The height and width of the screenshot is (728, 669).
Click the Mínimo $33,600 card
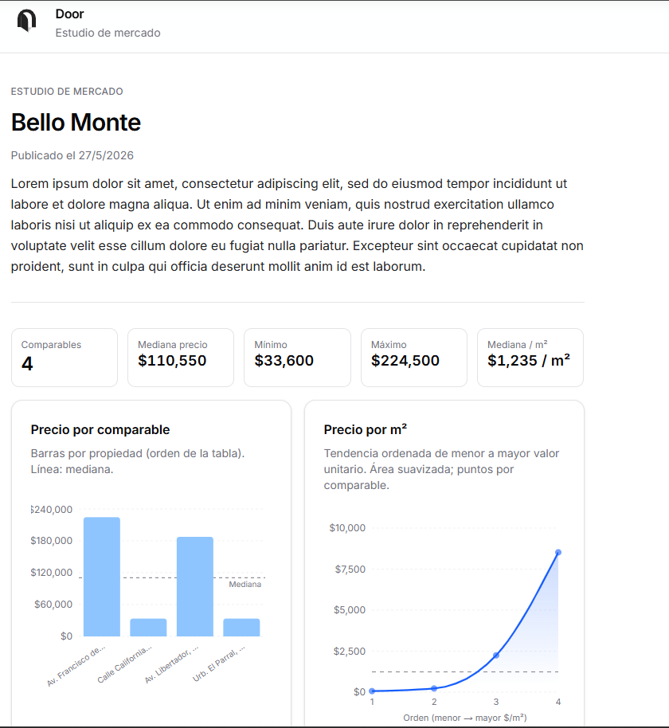[x=297, y=358]
